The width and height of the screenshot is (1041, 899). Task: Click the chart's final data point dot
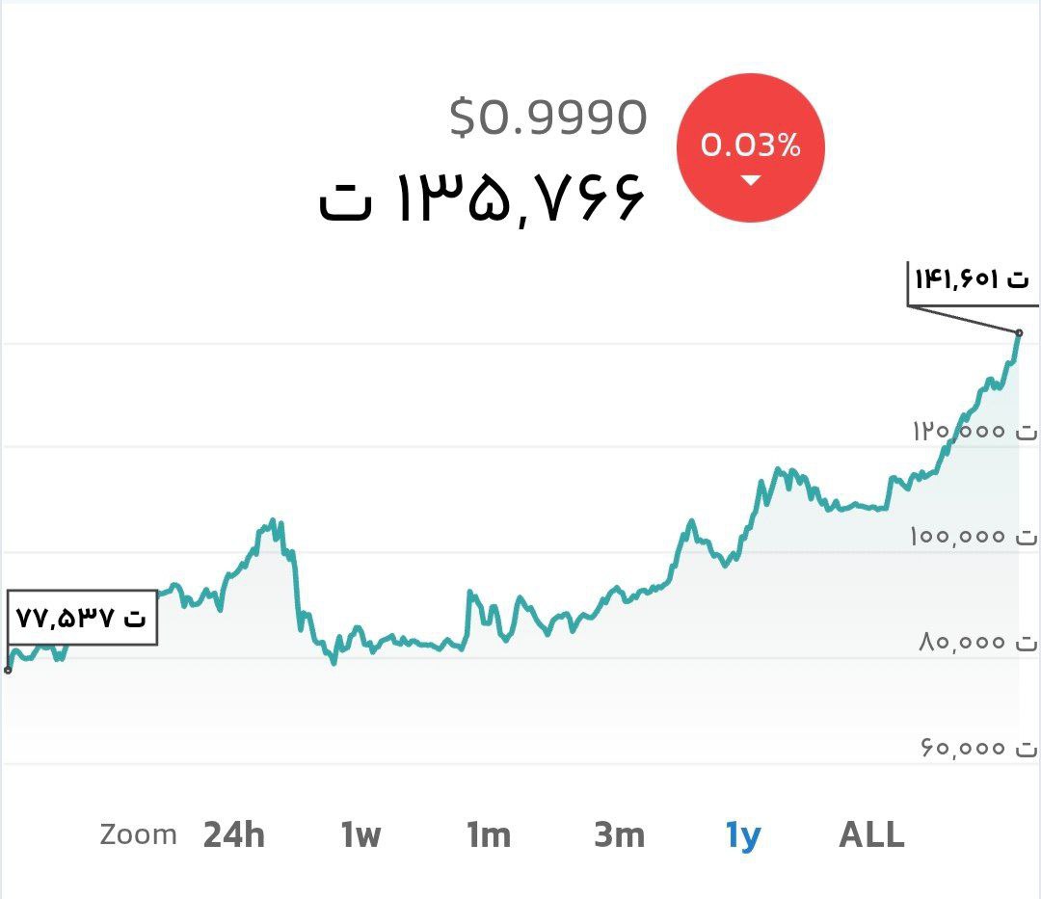point(1019,333)
